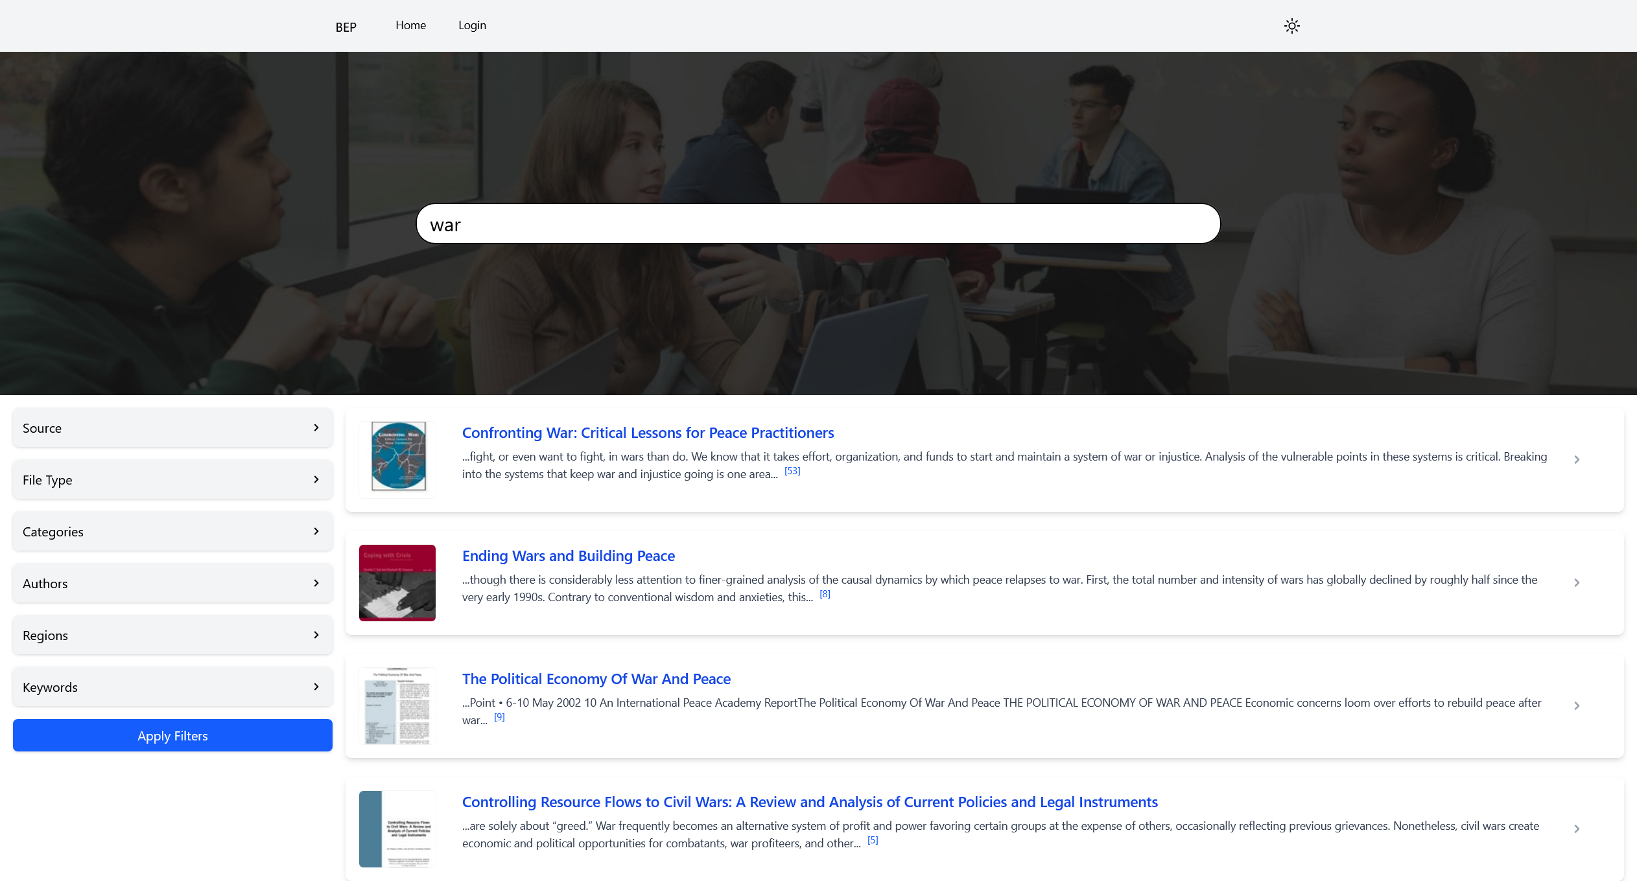Open arrow for Ending Wars result

click(1577, 583)
